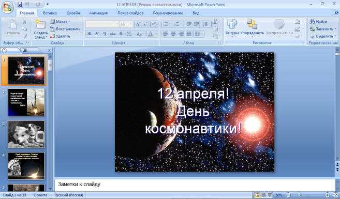
Task: Click the Удалить slide button
Action: pyautogui.click(x=60, y=36)
